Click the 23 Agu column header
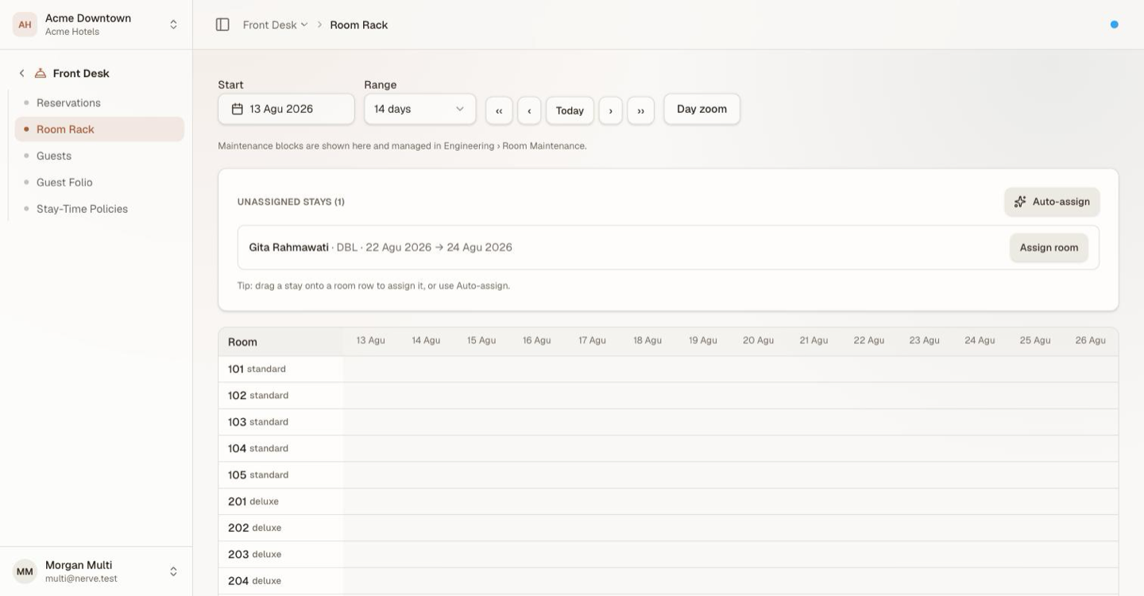Viewport: 1144px width, 596px height. pyautogui.click(x=925, y=340)
